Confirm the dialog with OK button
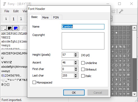 click(x=74, y=93)
